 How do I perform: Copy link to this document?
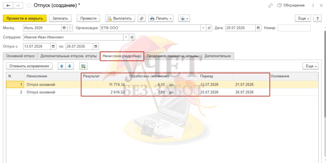pos(270,6)
